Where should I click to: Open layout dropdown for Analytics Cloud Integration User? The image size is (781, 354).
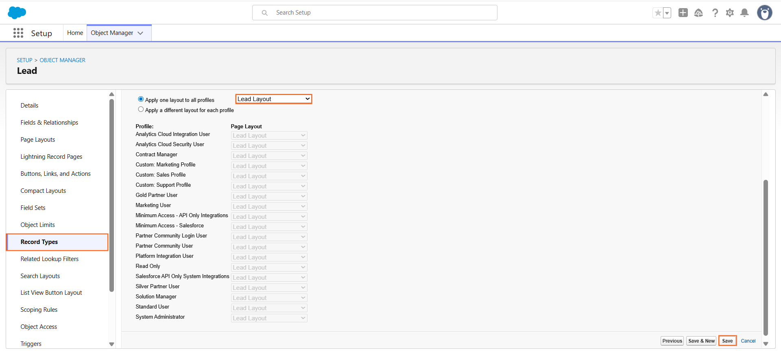pos(269,136)
